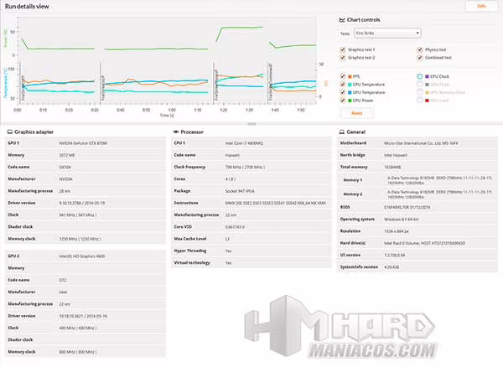Uncheck the Graphics test 1 checkbox
The height and width of the screenshot is (367, 503).
[342, 49]
